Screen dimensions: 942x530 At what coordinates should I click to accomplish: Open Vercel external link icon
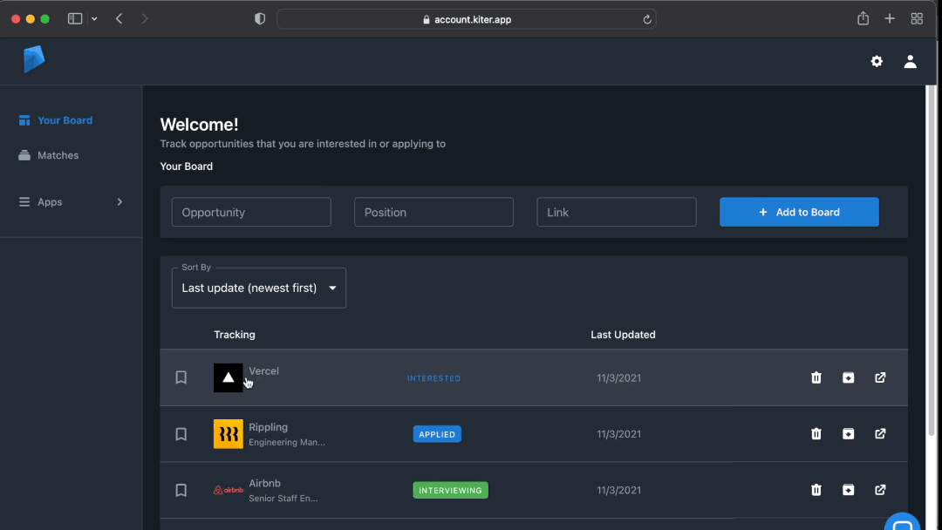tap(880, 377)
